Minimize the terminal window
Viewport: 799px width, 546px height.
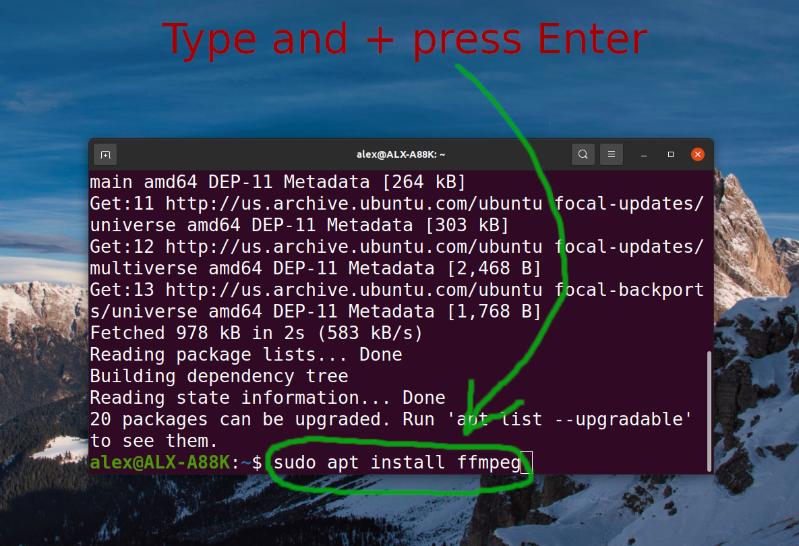tap(644, 154)
